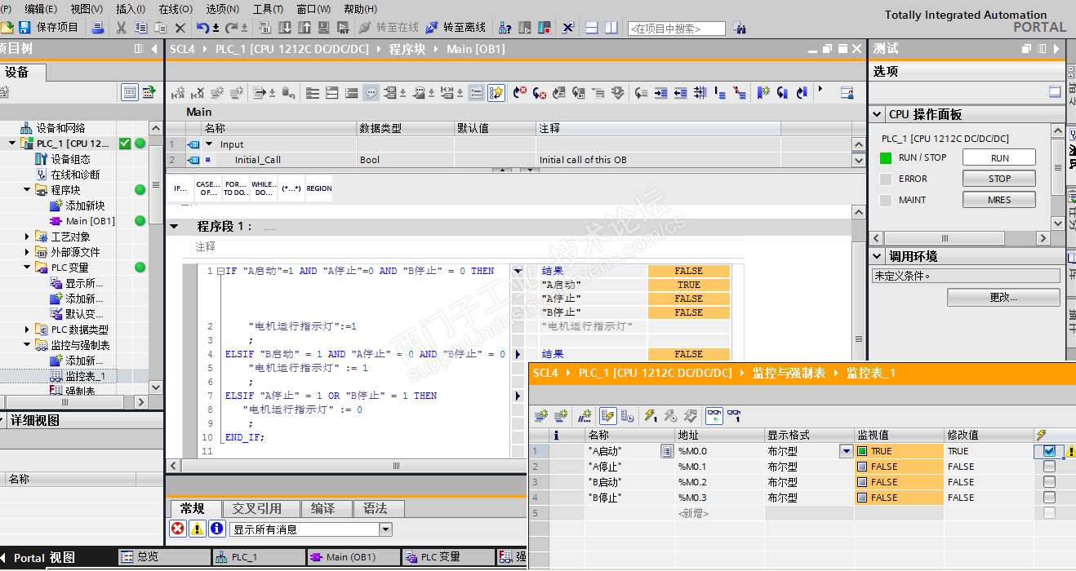
Task: Click monitor all glasses icon in watch table
Action: pos(714,415)
